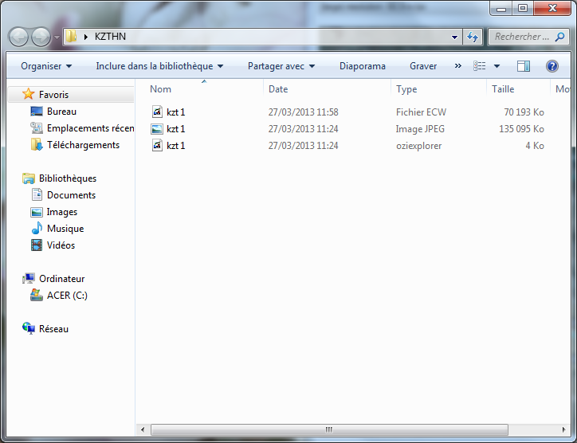Screen dimensions: 577x443
Task: Click the horizontal scrollbar thumb
Action: 328,430
